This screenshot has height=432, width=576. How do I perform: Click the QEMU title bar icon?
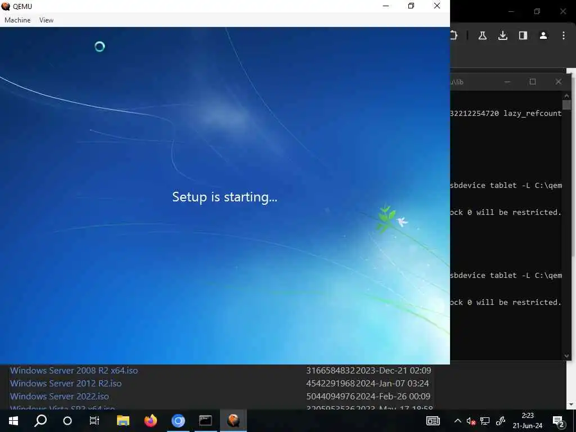(x=6, y=6)
